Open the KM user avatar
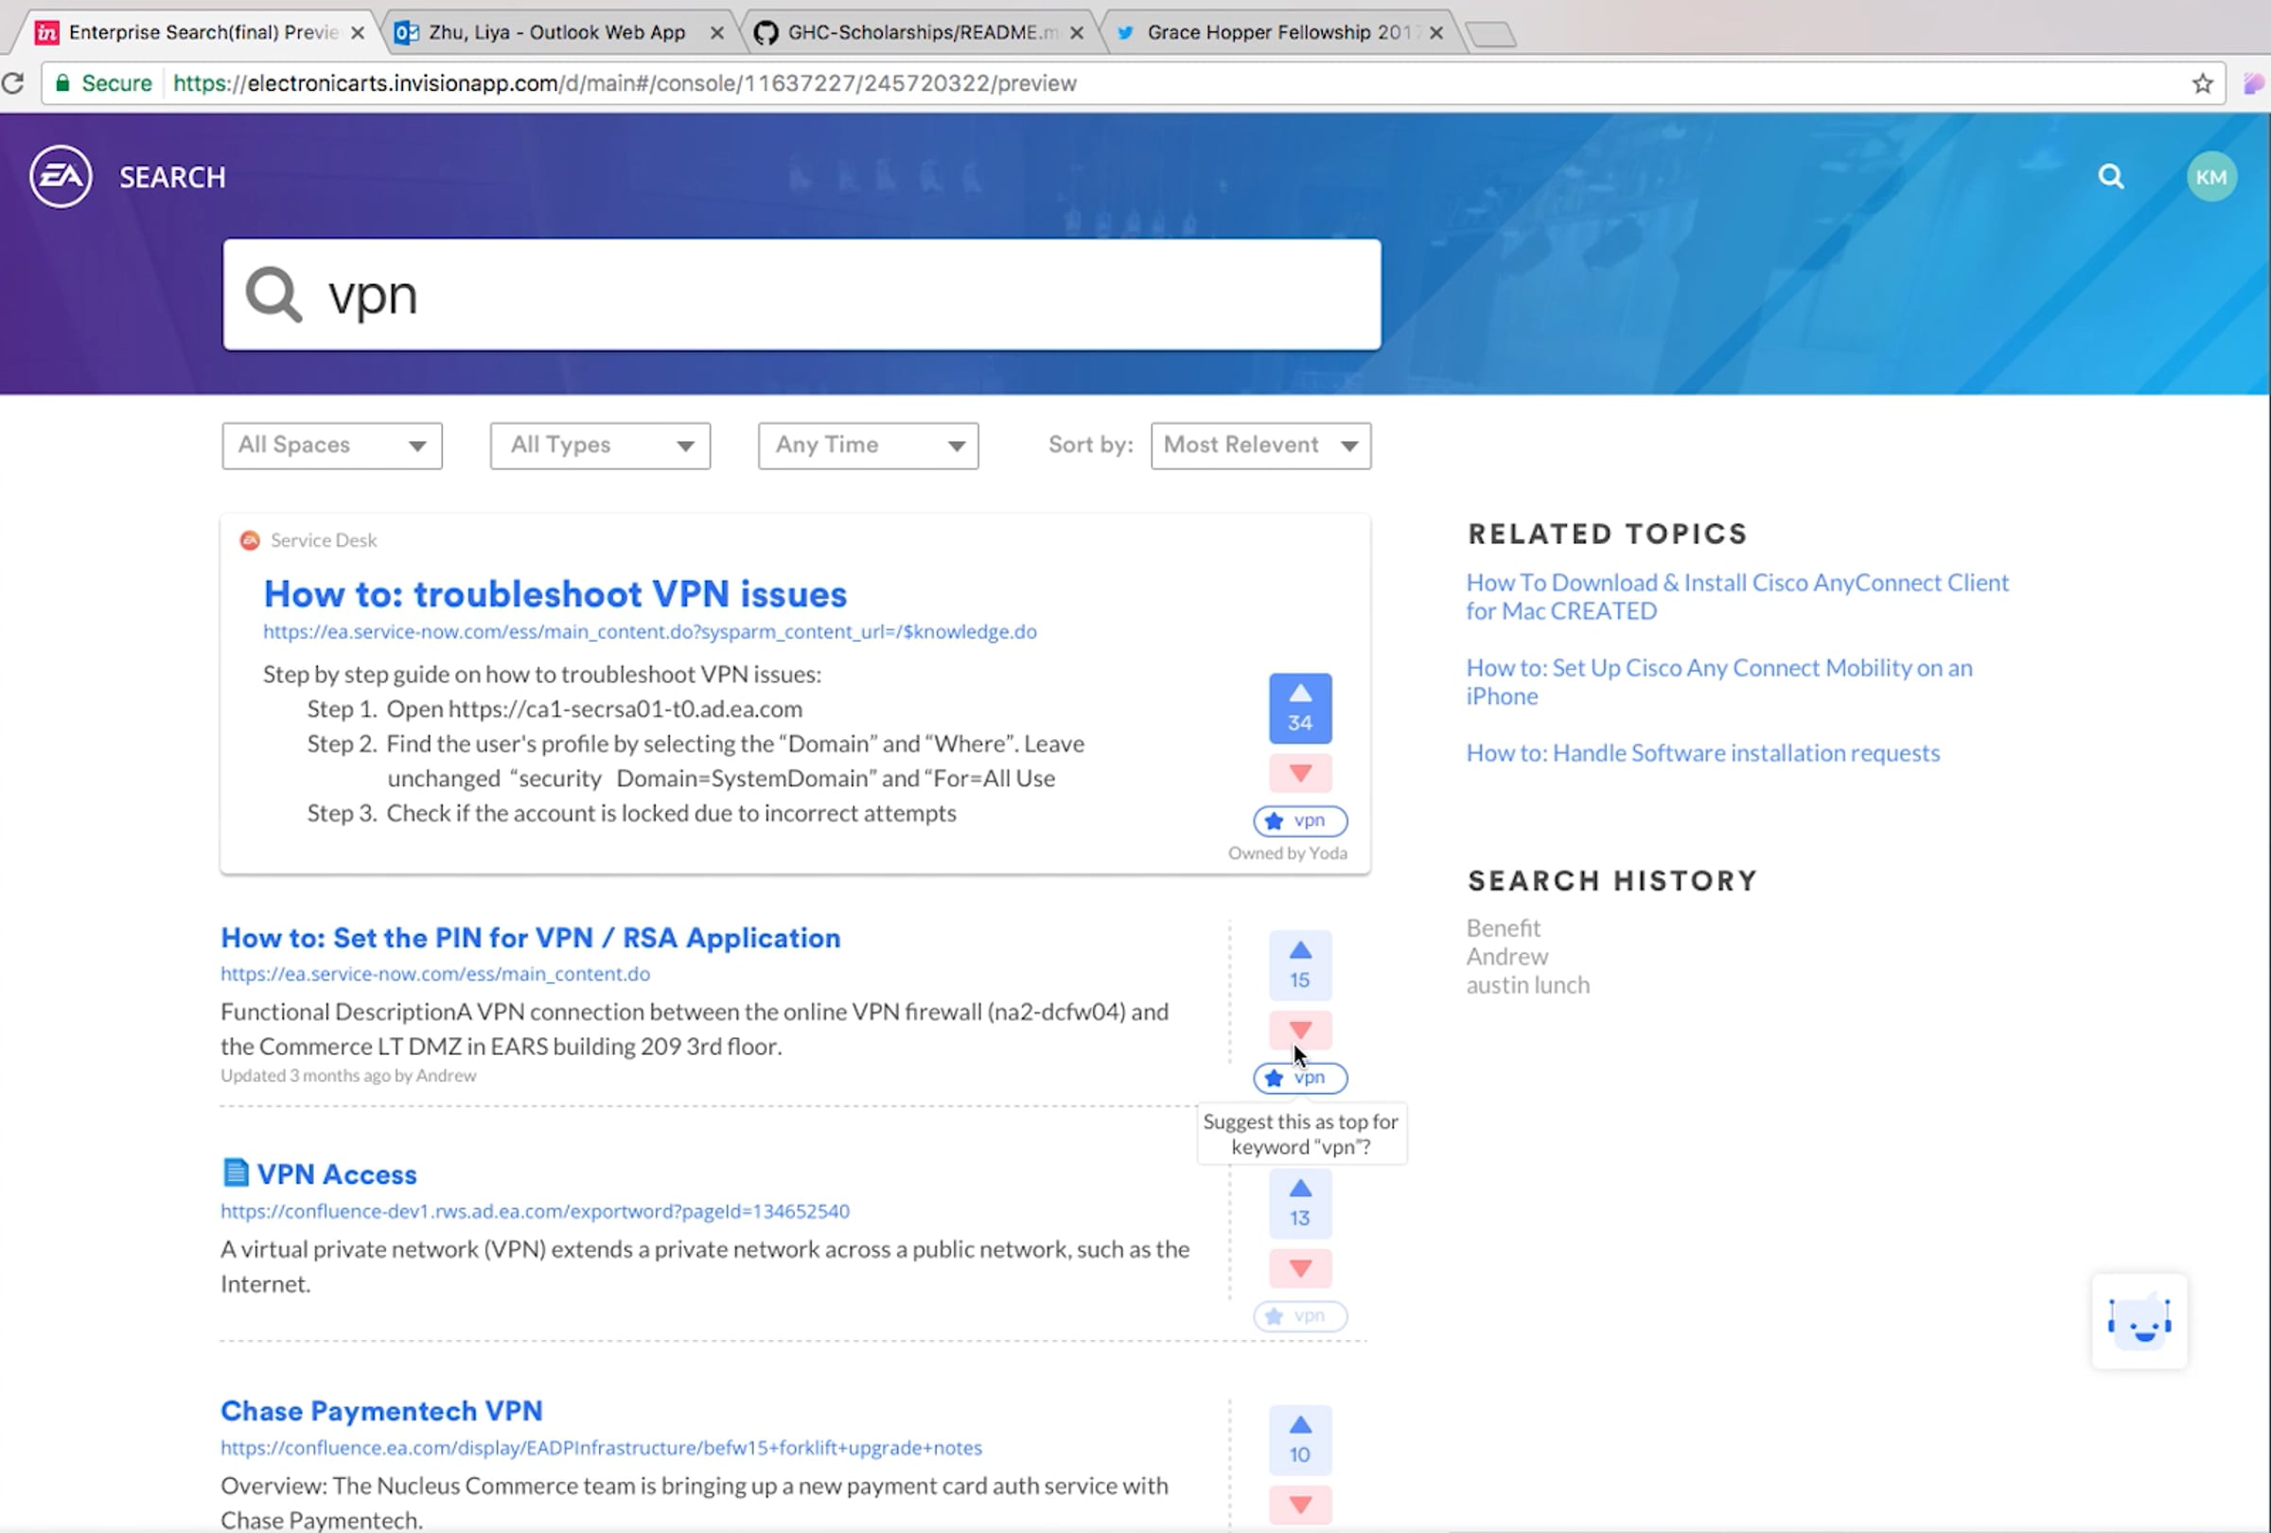 [2210, 177]
